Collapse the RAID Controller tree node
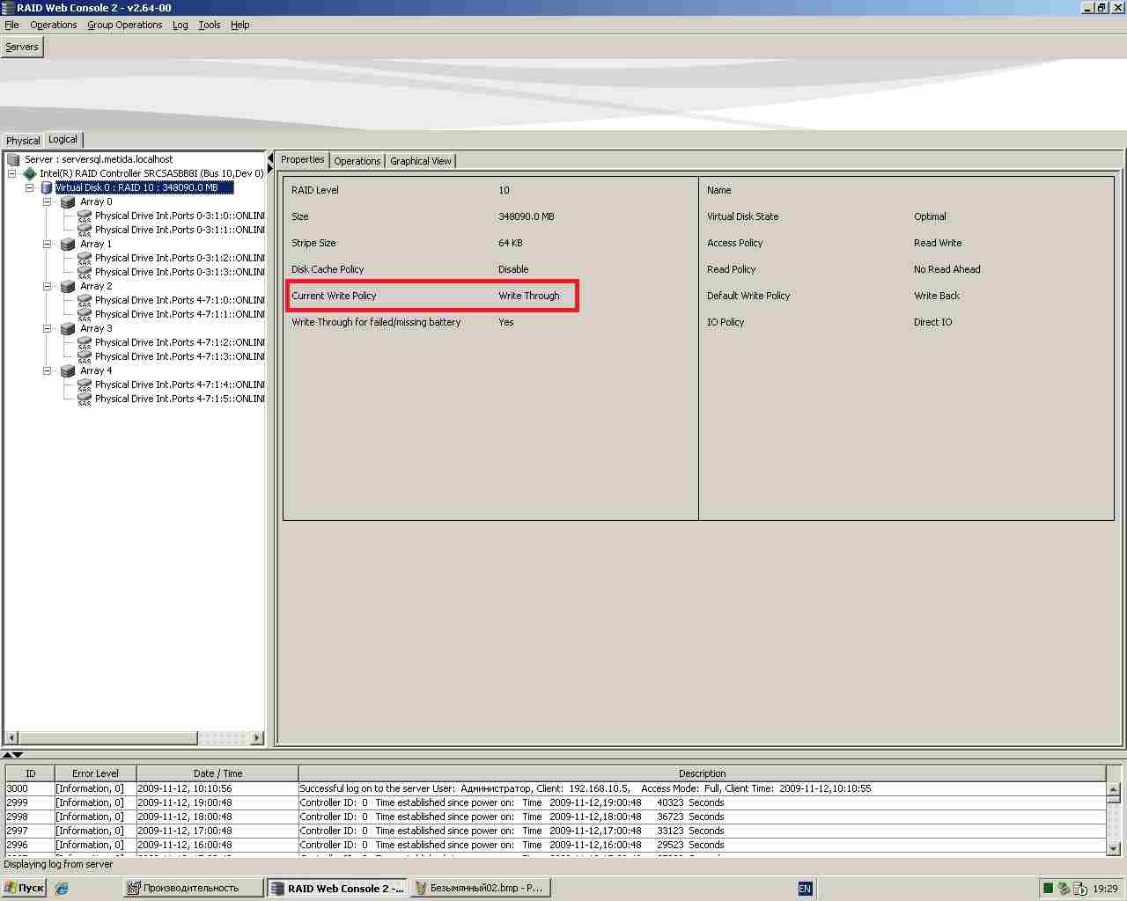 tap(12, 173)
